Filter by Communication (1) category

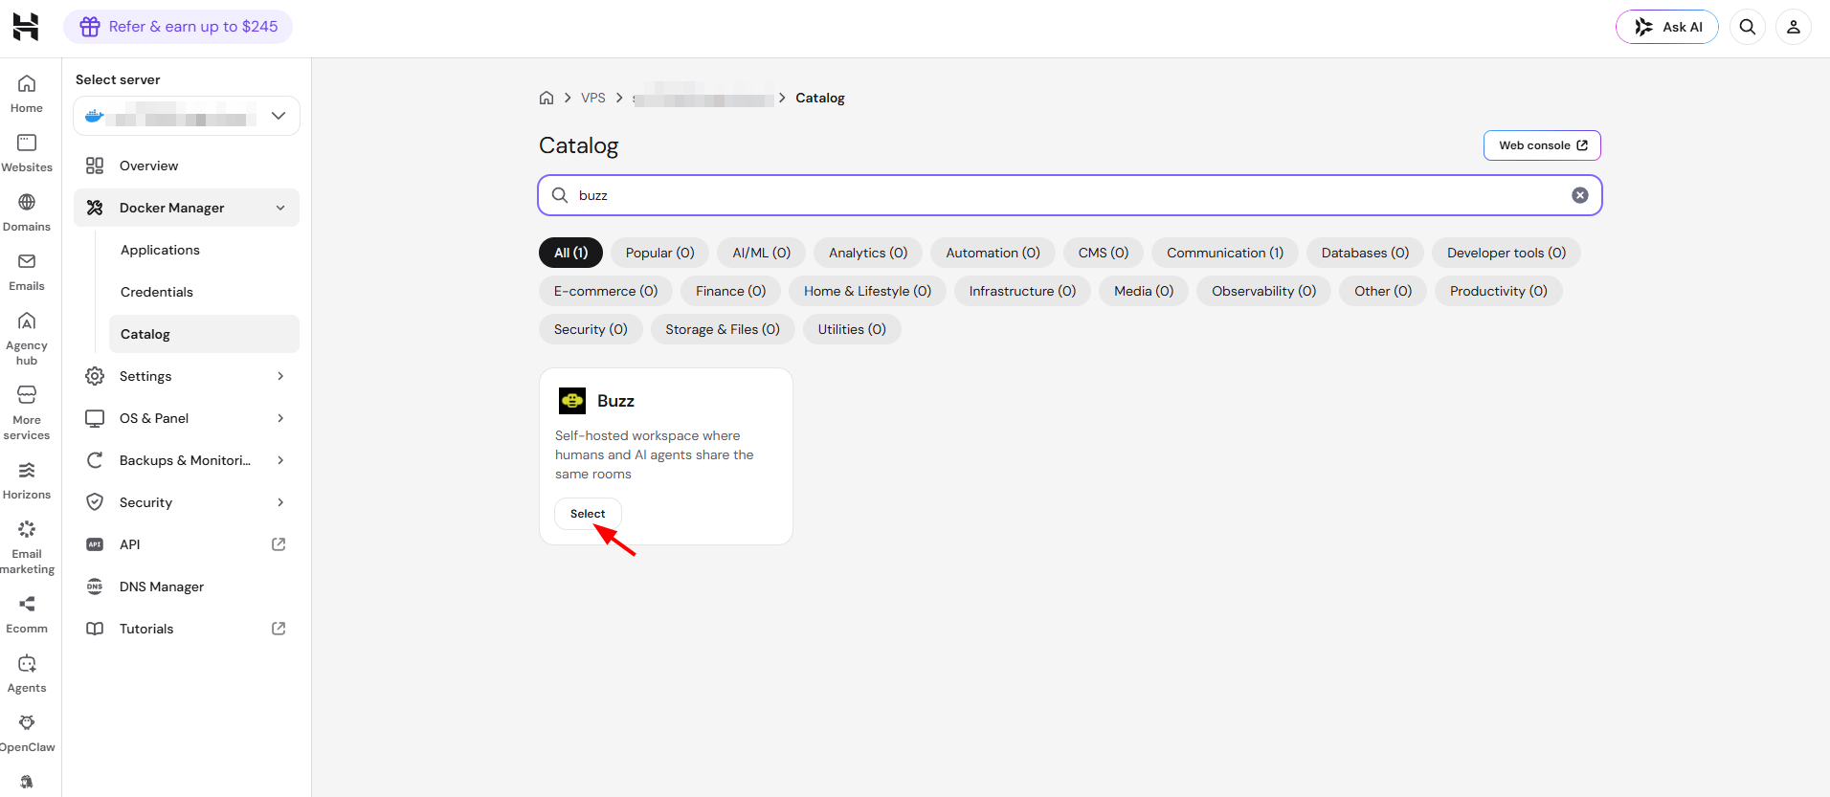(x=1225, y=253)
